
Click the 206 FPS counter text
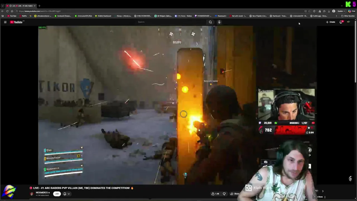click(42, 27)
